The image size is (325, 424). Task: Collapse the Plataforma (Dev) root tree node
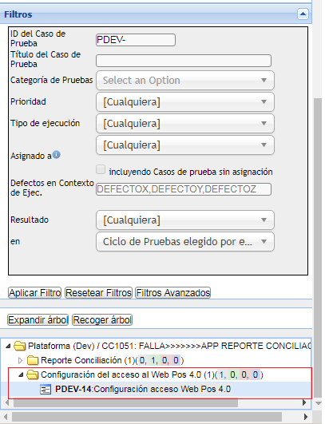pos(8,346)
